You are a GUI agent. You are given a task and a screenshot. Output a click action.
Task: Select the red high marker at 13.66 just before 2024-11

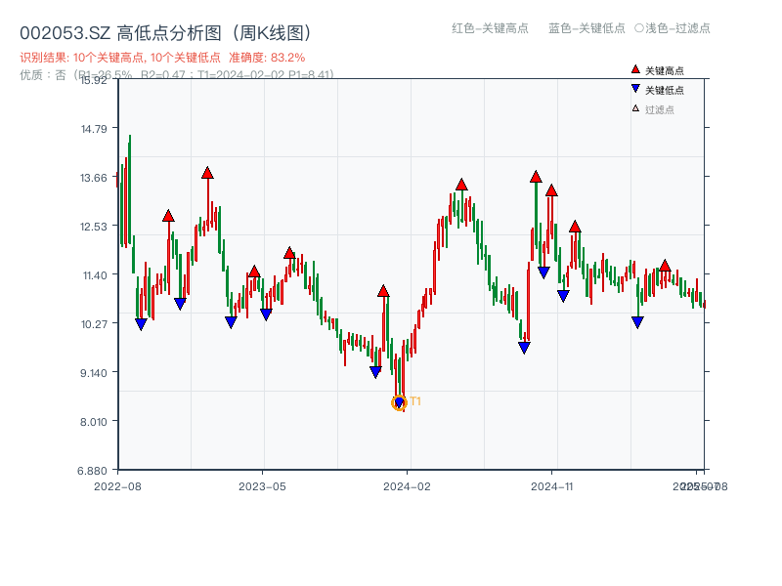[536, 177]
